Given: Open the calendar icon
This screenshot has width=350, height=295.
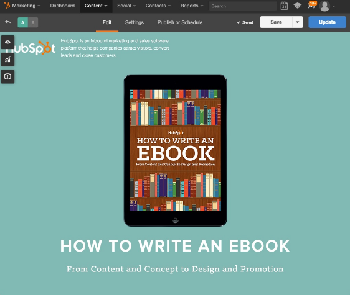Looking at the screenshot, I should pos(284,6).
